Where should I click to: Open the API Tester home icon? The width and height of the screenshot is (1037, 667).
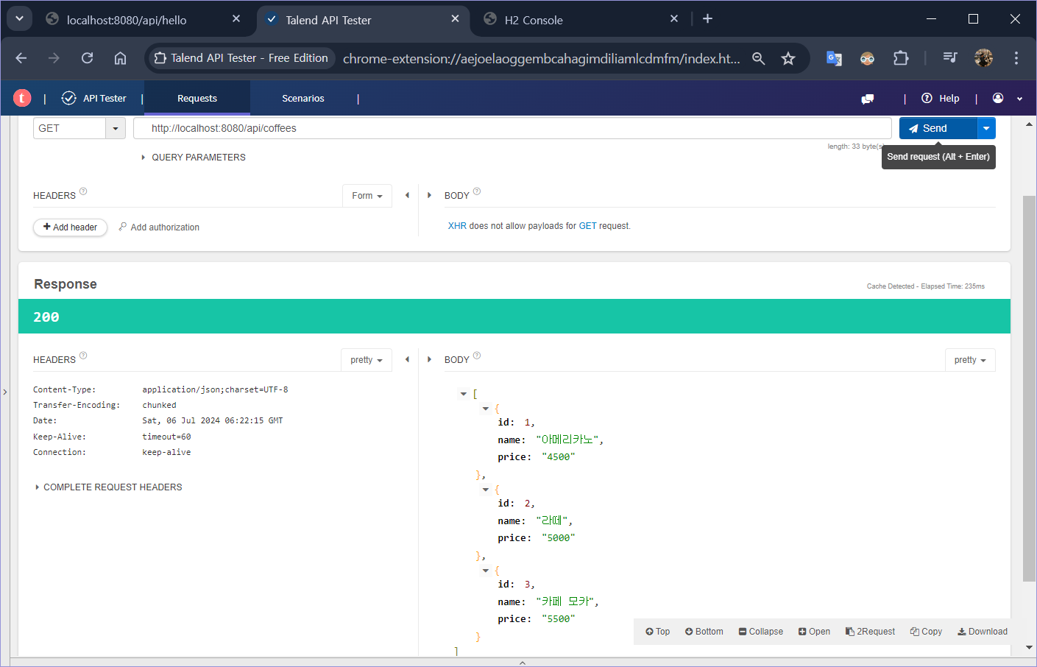(x=94, y=98)
